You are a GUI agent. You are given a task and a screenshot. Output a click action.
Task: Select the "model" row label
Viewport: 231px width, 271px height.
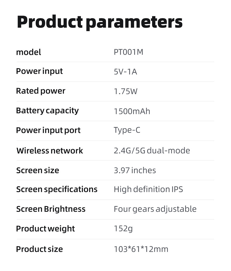click(29, 52)
